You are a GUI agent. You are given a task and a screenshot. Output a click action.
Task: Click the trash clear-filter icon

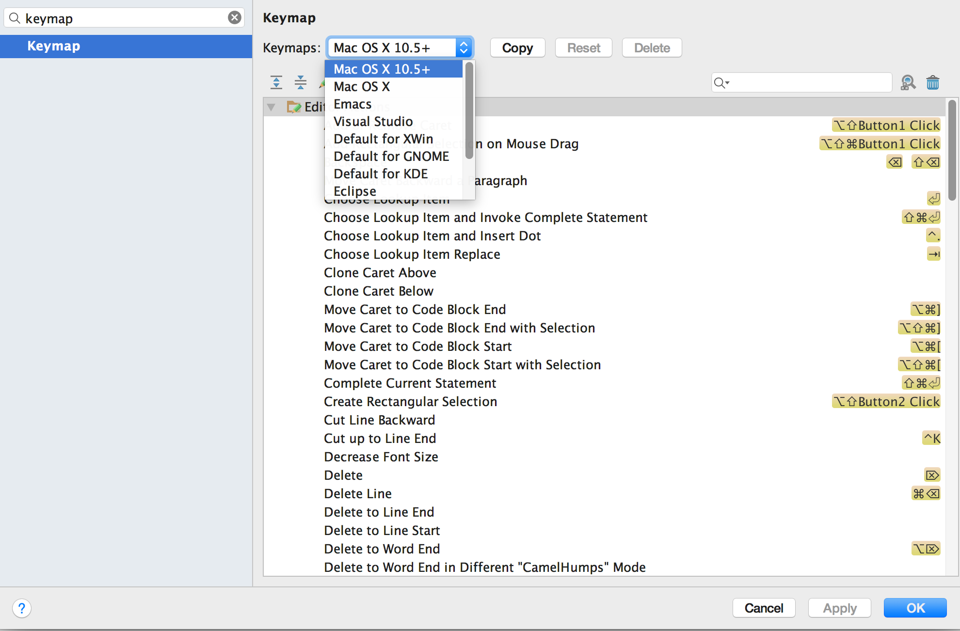point(933,83)
